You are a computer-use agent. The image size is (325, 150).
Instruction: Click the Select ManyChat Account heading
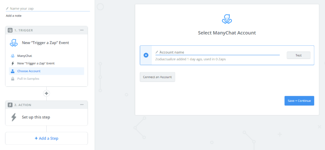[x=227, y=33]
